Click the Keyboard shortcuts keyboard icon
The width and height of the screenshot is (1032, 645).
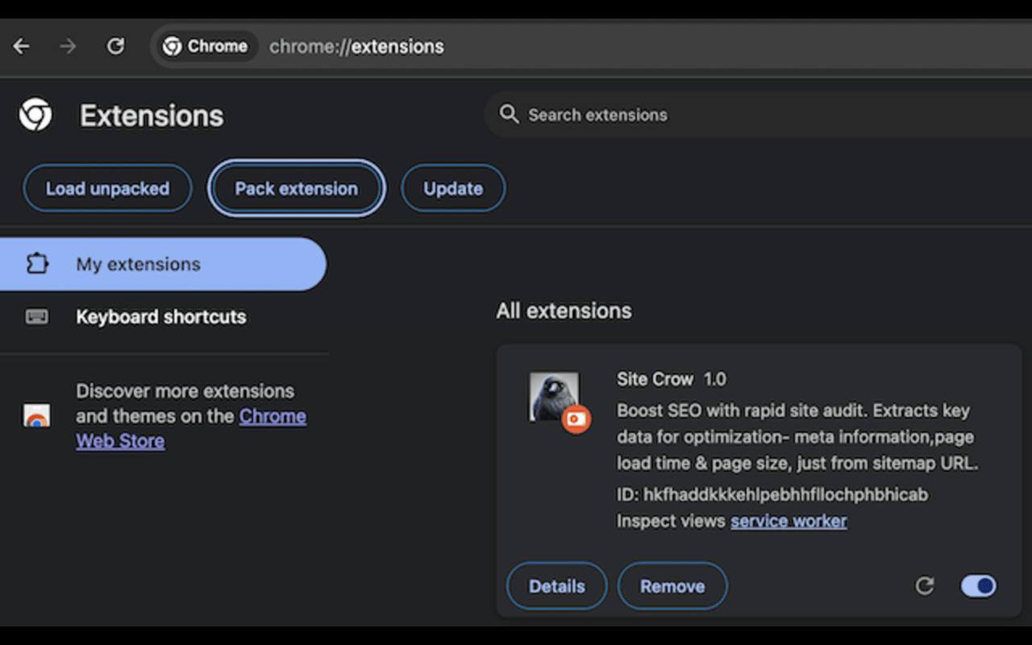click(38, 317)
